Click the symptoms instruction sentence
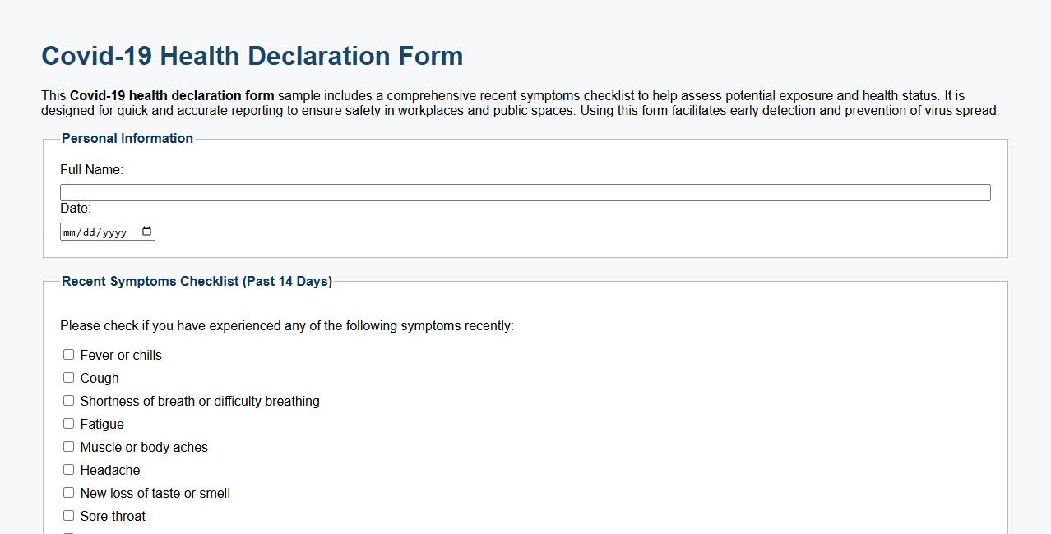The image size is (1051, 534). pos(286,325)
